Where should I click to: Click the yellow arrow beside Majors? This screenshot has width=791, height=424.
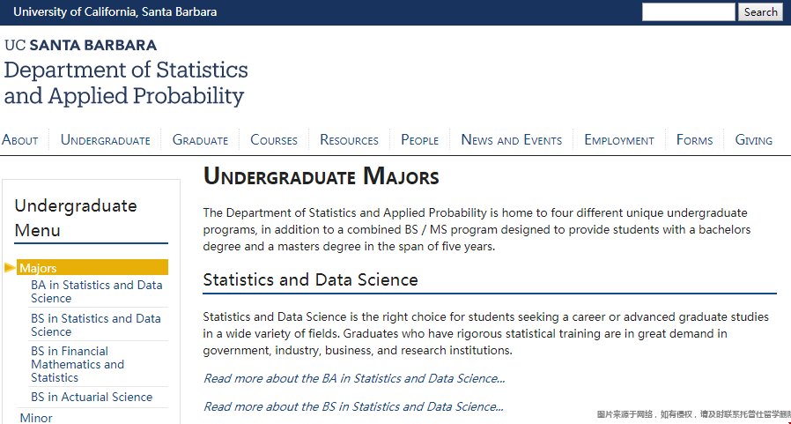tap(10, 268)
